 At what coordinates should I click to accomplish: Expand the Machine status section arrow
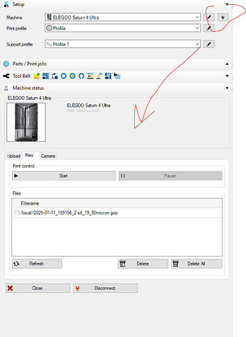(x=227, y=88)
